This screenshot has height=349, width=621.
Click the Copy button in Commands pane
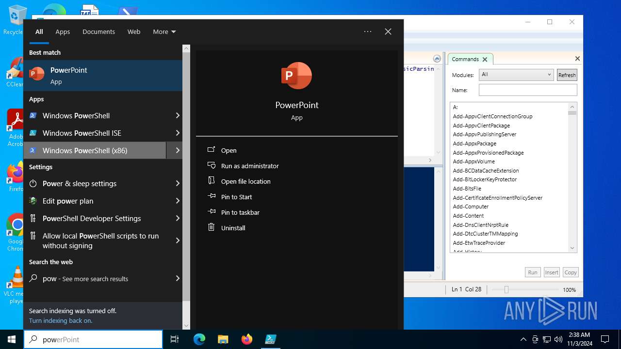click(571, 272)
